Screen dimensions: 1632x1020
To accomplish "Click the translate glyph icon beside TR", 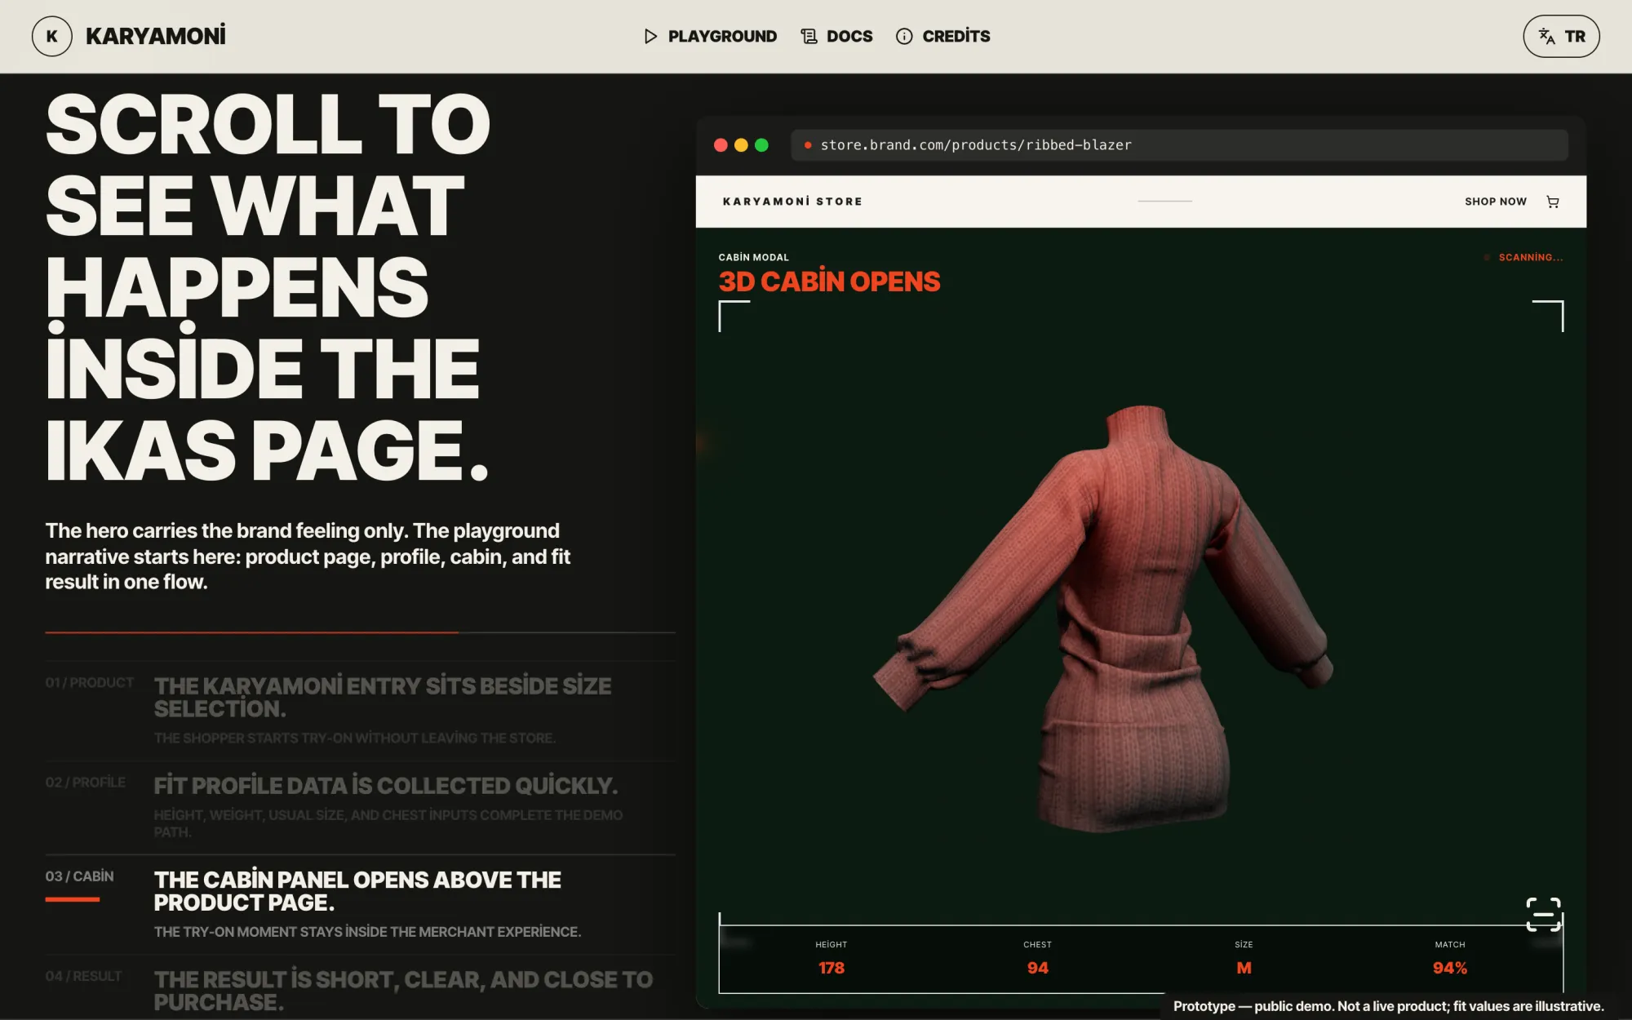I will coord(1546,36).
